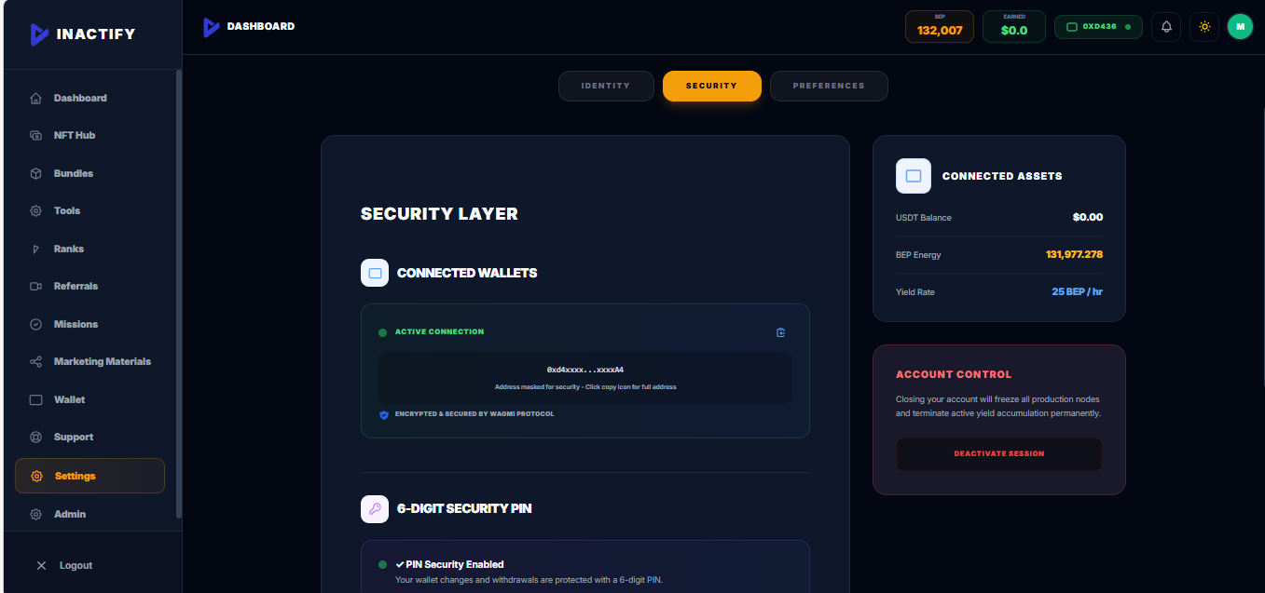
Task: Click the Deactivate Session button
Action: pyautogui.click(x=998, y=453)
